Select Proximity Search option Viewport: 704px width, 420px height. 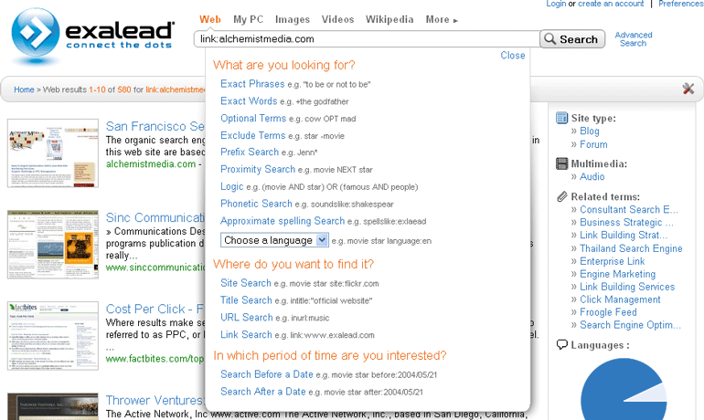tap(258, 169)
